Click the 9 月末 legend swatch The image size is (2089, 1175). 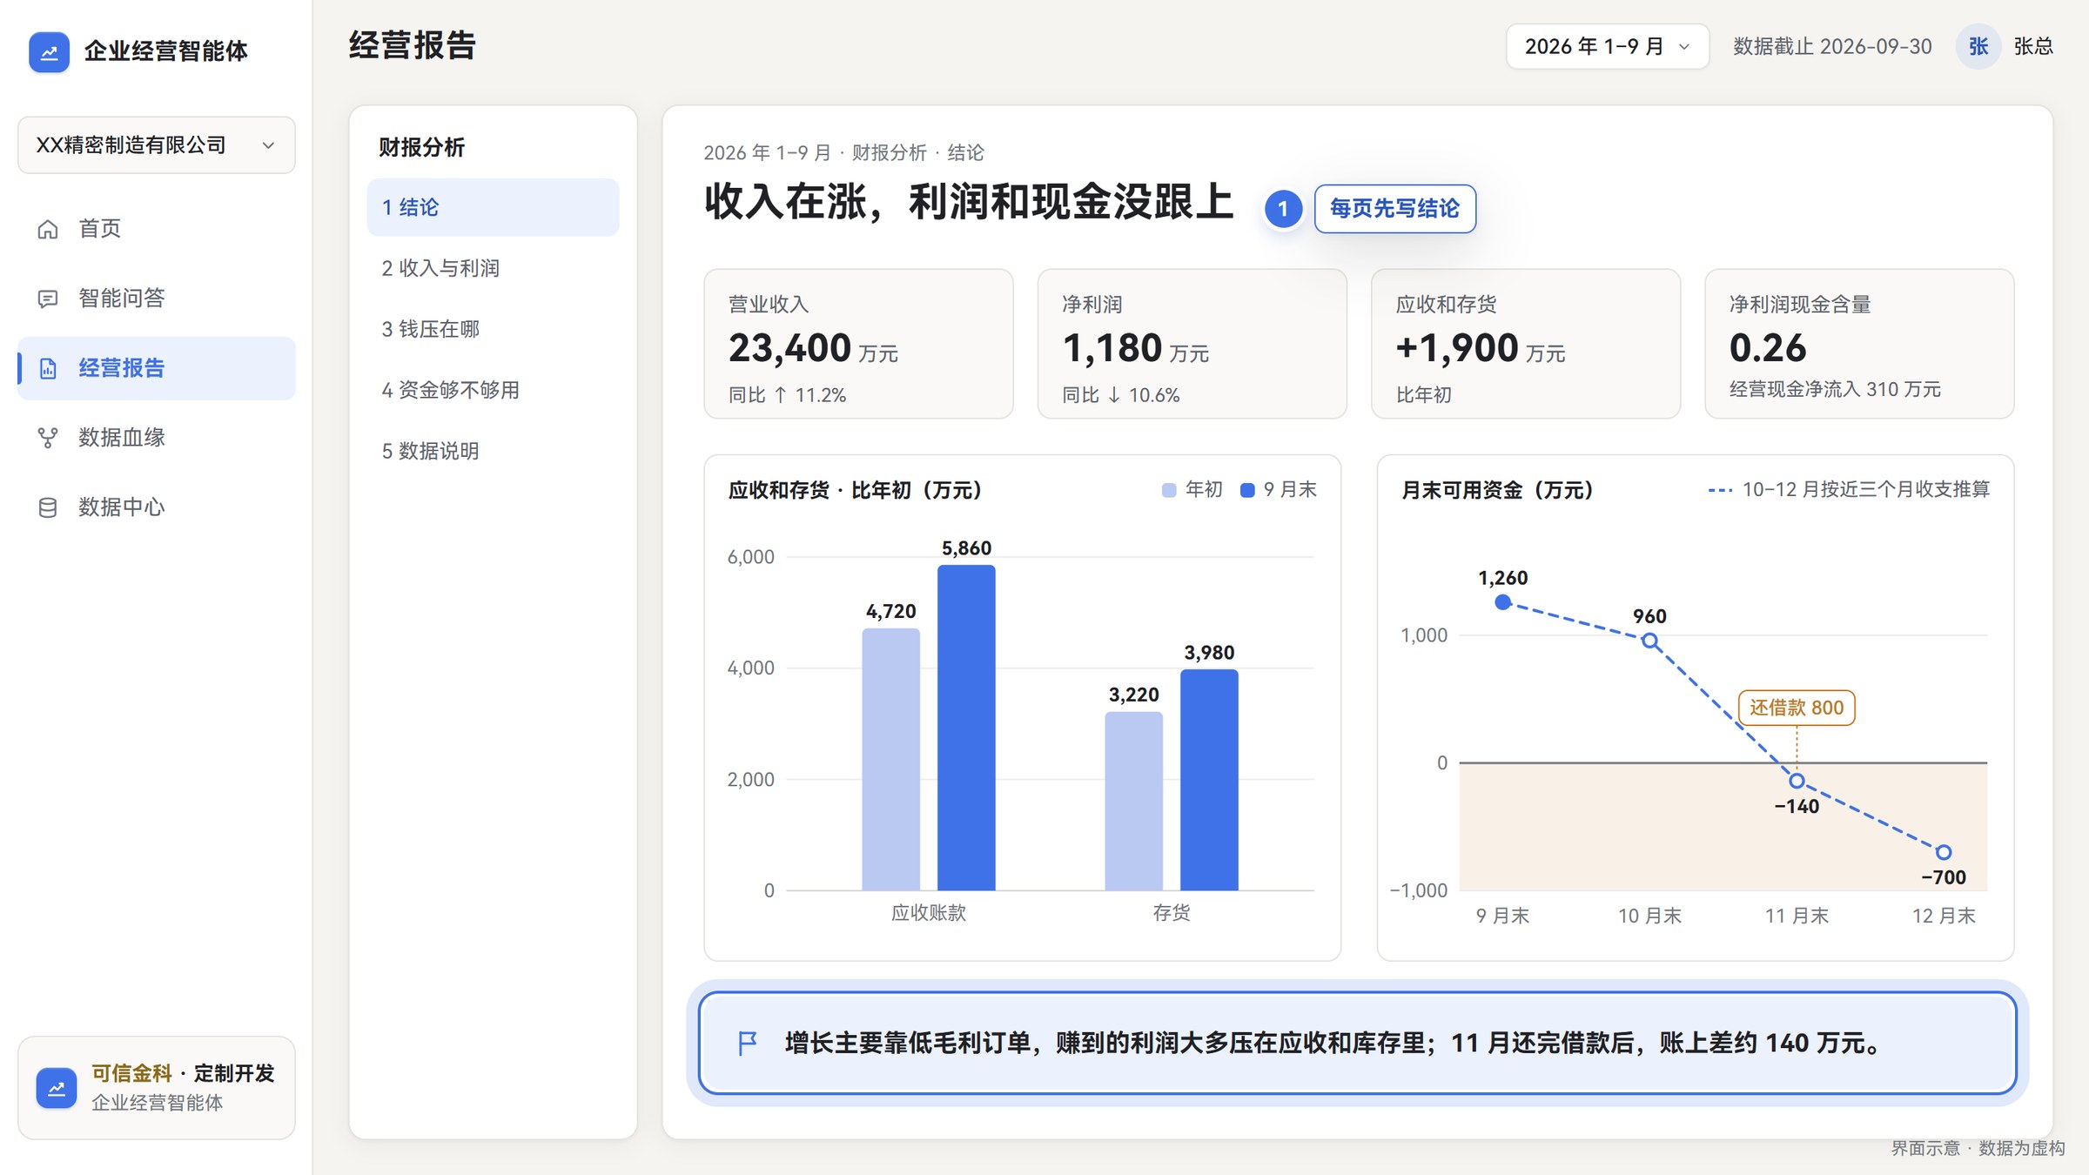coord(1247,490)
